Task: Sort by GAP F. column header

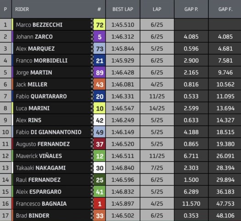Action: [x=225, y=9]
